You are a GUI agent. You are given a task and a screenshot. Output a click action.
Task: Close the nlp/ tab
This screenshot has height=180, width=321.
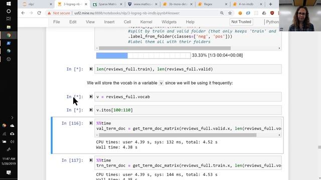(51, 4)
